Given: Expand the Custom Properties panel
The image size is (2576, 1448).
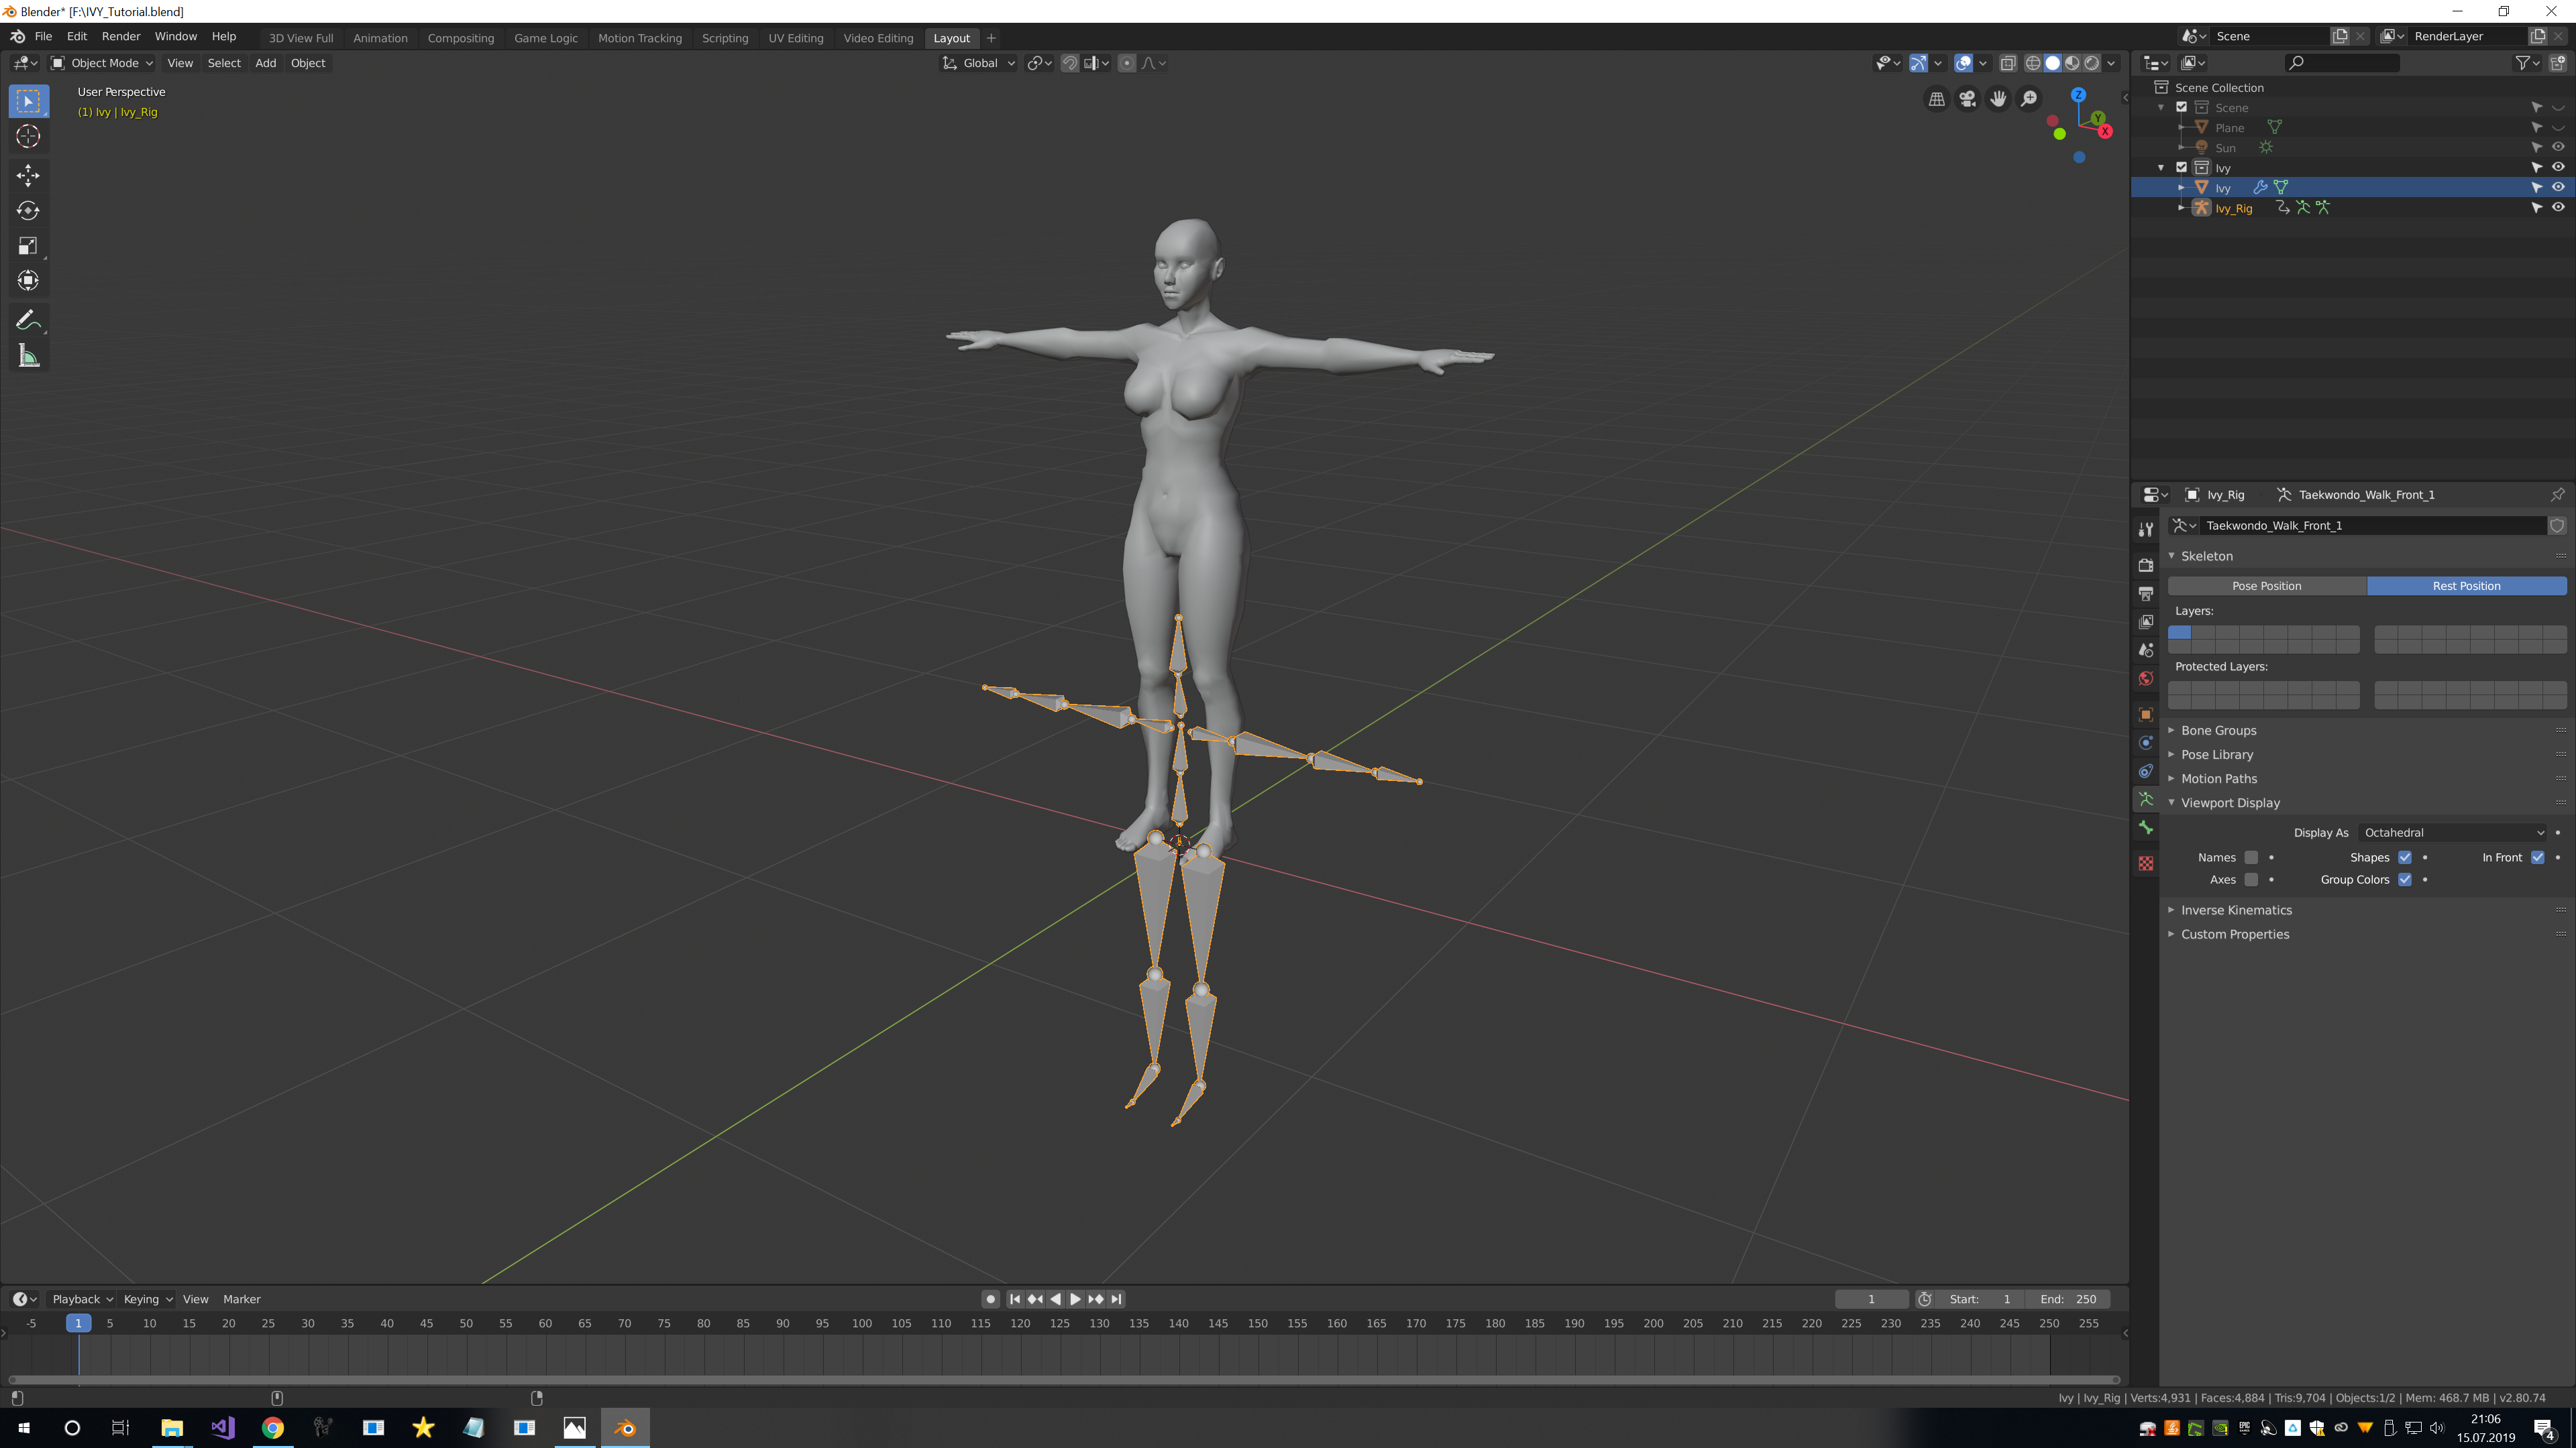Looking at the screenshot, I should point(2235,934).
